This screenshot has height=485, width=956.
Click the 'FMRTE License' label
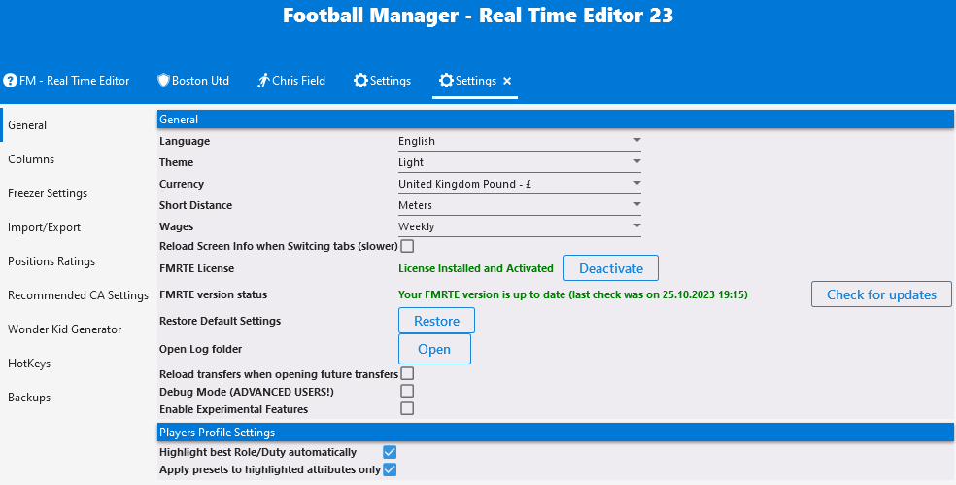click(x=196, y=268)
